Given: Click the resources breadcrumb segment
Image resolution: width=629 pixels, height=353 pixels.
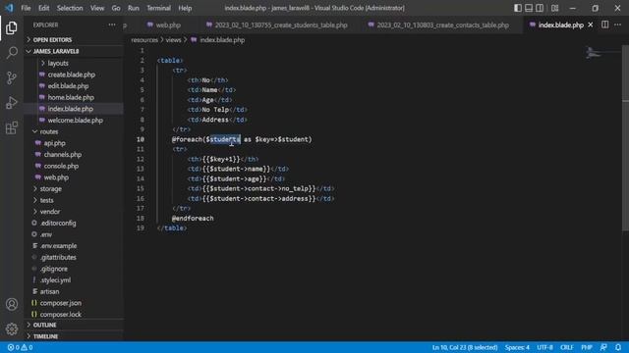Looking at the screenshot, I should tap(144, 40).
